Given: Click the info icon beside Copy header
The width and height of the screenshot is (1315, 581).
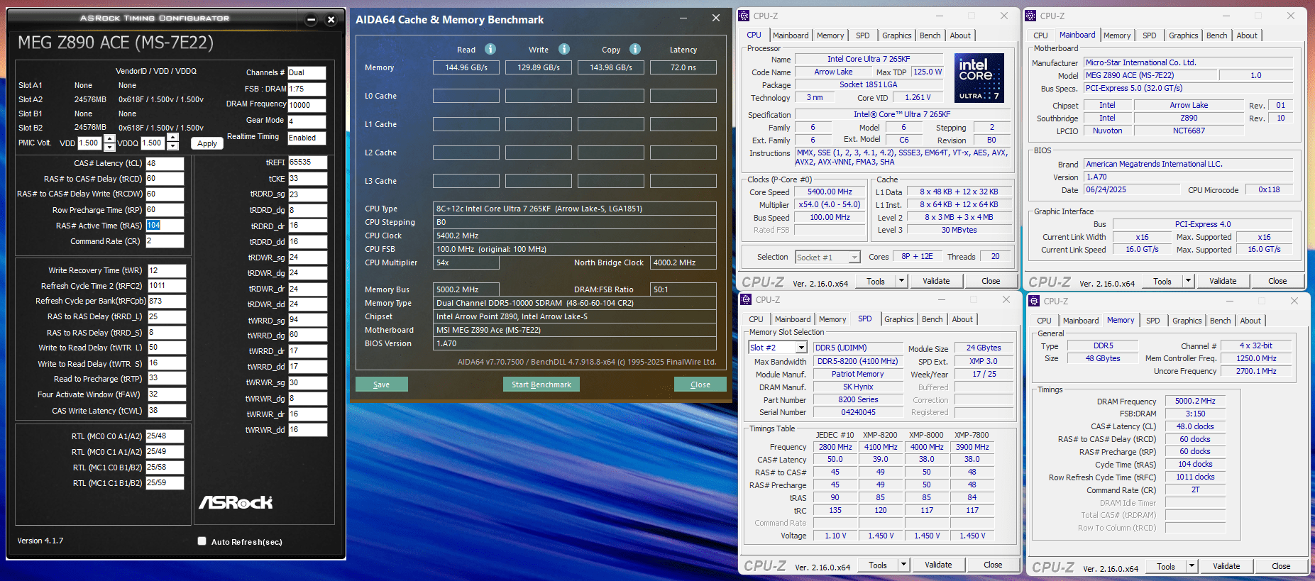Looking at the screenshot, I should coord(635,49).
